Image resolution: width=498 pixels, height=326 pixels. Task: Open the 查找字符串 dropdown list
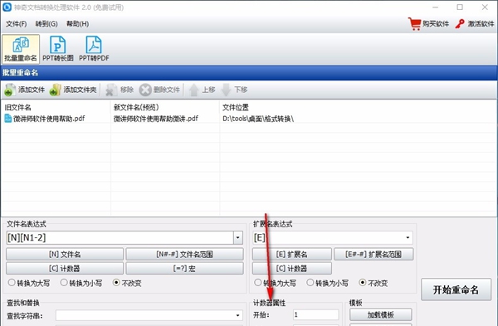(237, 315)
